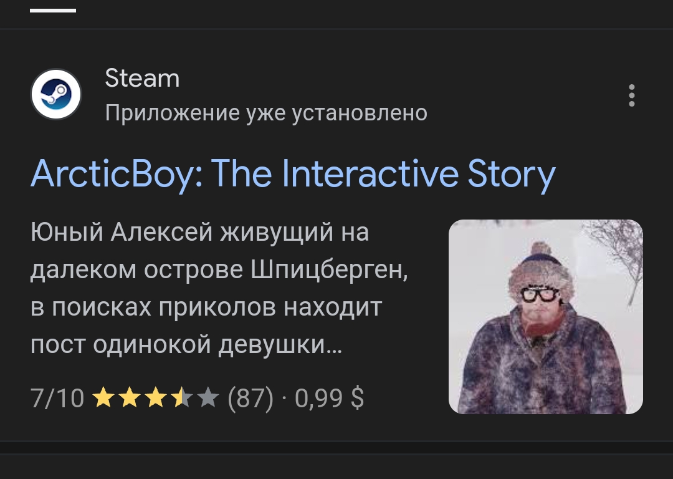Click the first yellow rating star

pos(103,397)
